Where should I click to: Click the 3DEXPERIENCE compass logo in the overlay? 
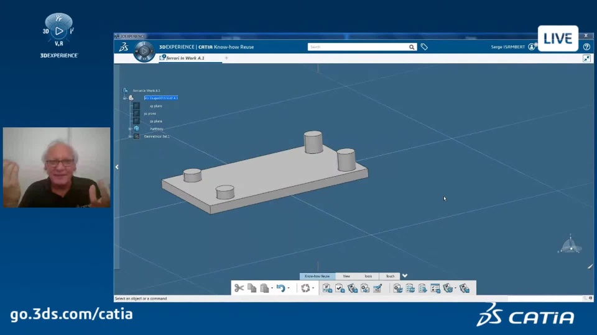[x=58, y=35]
